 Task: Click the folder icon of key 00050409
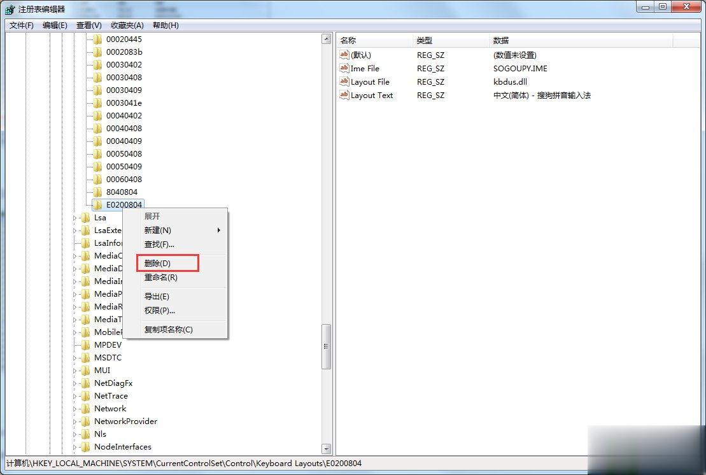coord(97,167)
